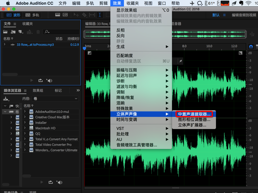Click playhead marker at timeline start
This screenshot has width=258, height=193.
[x=85, y=49]
